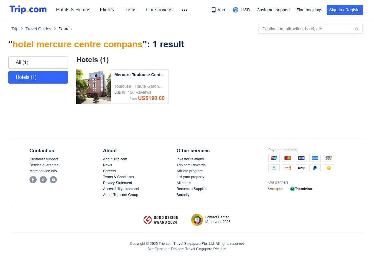
Task: Open About Trip.com Group link
Action: pos(121,195)
